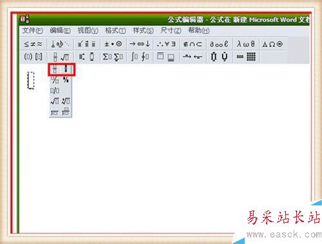The image size is (322, 244).
Task: Insert a reduced-size vertical fraction template
Action: 66,69
